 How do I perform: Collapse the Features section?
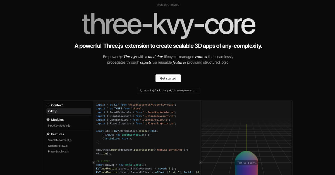click(x=58, y=134)
